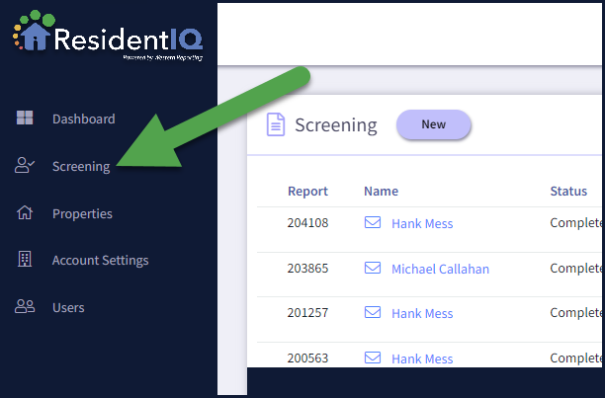Click the Dashboard grid icon
The image size is (605, 398).
pos(25,118)
